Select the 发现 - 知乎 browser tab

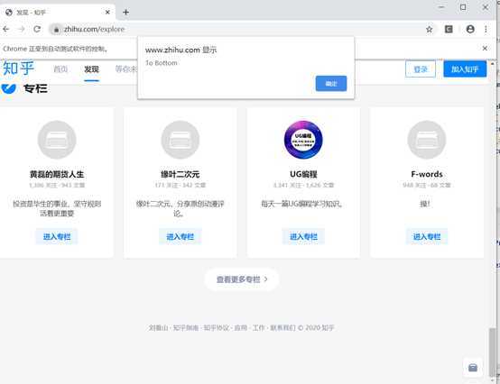coord(58,12)
